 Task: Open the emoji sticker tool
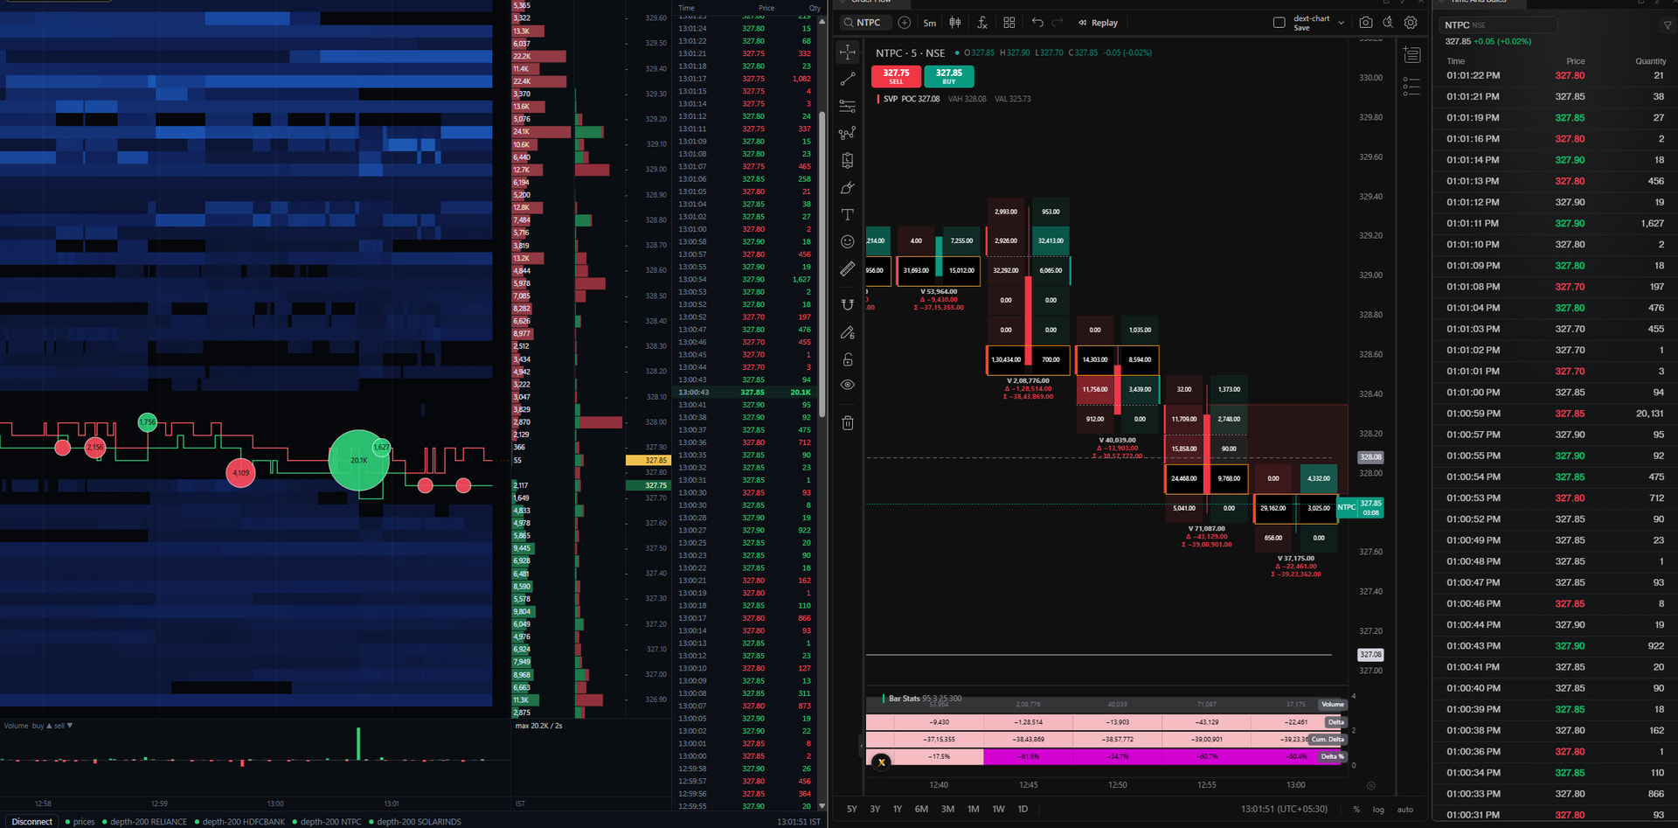pyautogui.click(x=848, y=241)
